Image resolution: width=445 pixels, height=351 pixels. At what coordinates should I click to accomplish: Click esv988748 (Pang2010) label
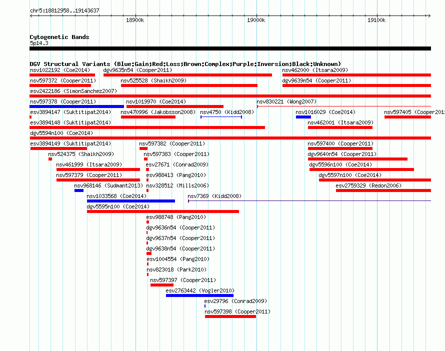pyautogui.click(x=176, y=217)
